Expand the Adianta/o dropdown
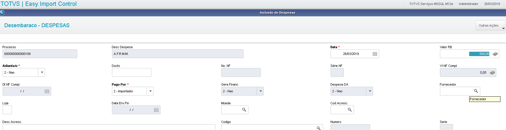 point(42,72)
